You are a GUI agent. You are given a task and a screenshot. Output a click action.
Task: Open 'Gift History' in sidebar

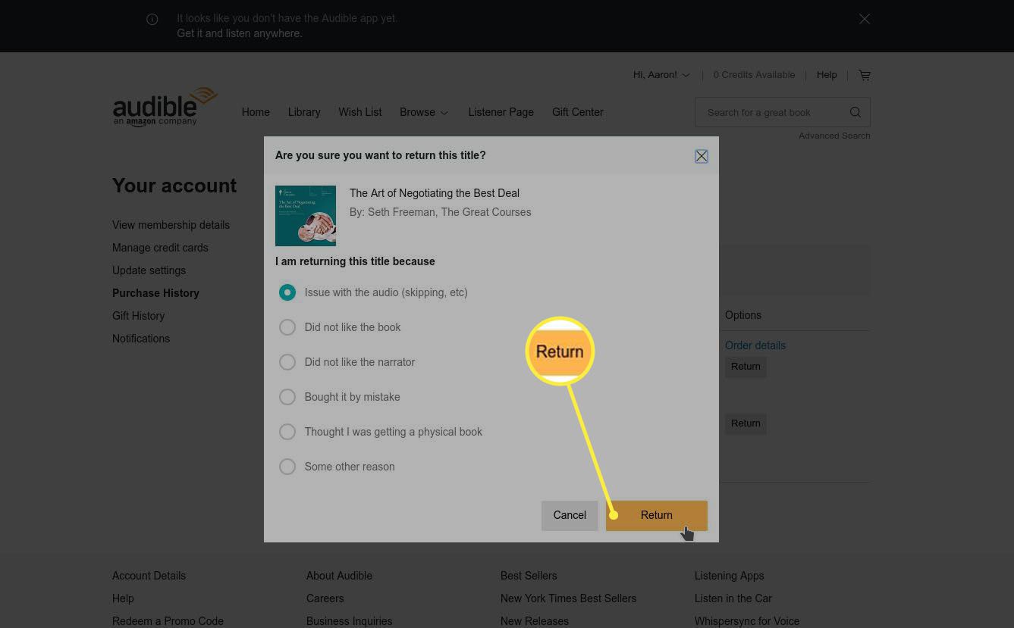[138, 316]
